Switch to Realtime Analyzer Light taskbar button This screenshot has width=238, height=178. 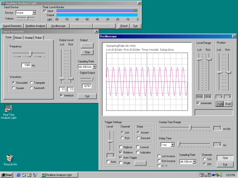pyautogui.click(x=59, y=175)
